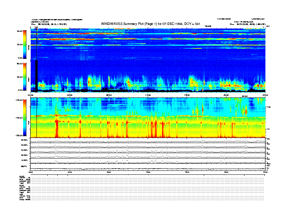Click the WIND/WAVES Summary Plot title
Screen dimensions: 286x221
point(151,24)
